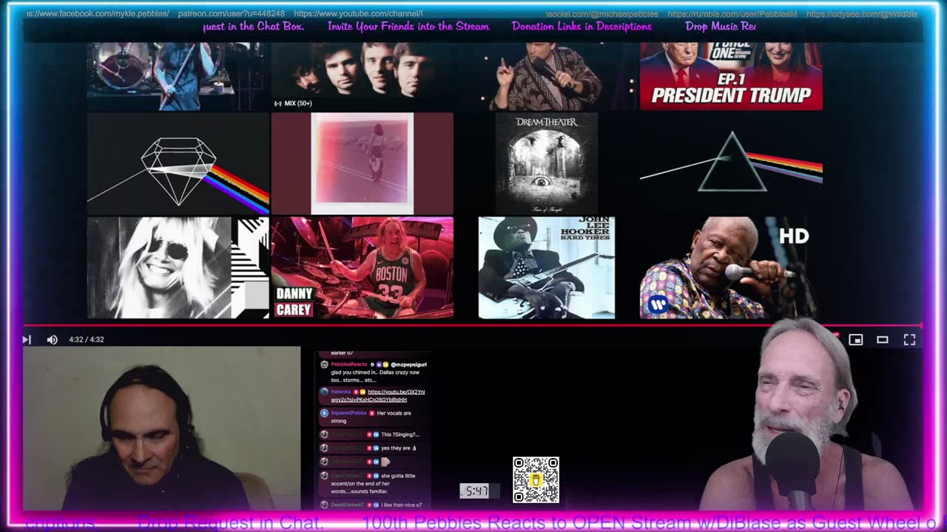
Task: Click the Halenka chat avatar
Action: coord(323,392)
